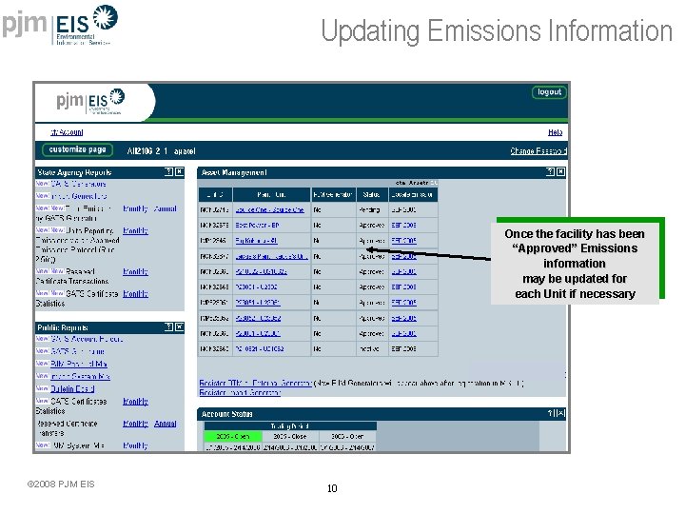Select unit ID NON32560 cell
The width and height of the screenshot is (685, 514).
click(215, 348)
